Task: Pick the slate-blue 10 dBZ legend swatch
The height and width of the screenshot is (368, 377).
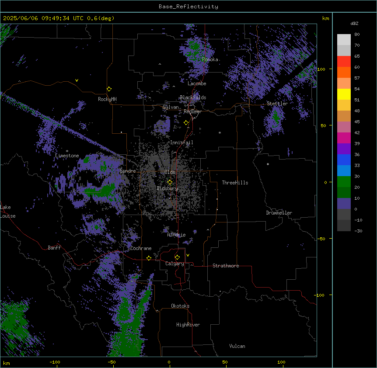Action: (344, 204)
